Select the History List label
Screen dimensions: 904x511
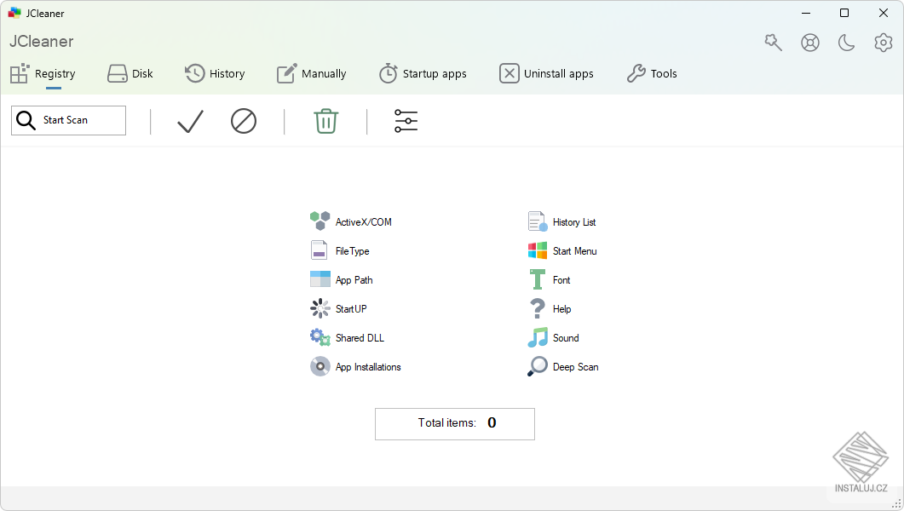coord(574,221)
